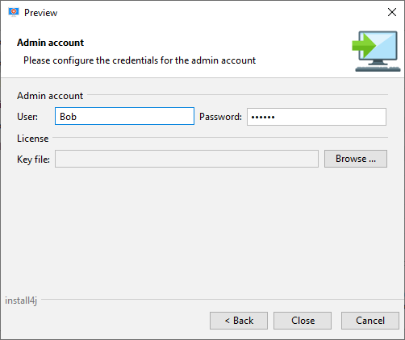The image size is (405, 340).
Task: Click the Preview window title text
Action: tap(40, 13)
